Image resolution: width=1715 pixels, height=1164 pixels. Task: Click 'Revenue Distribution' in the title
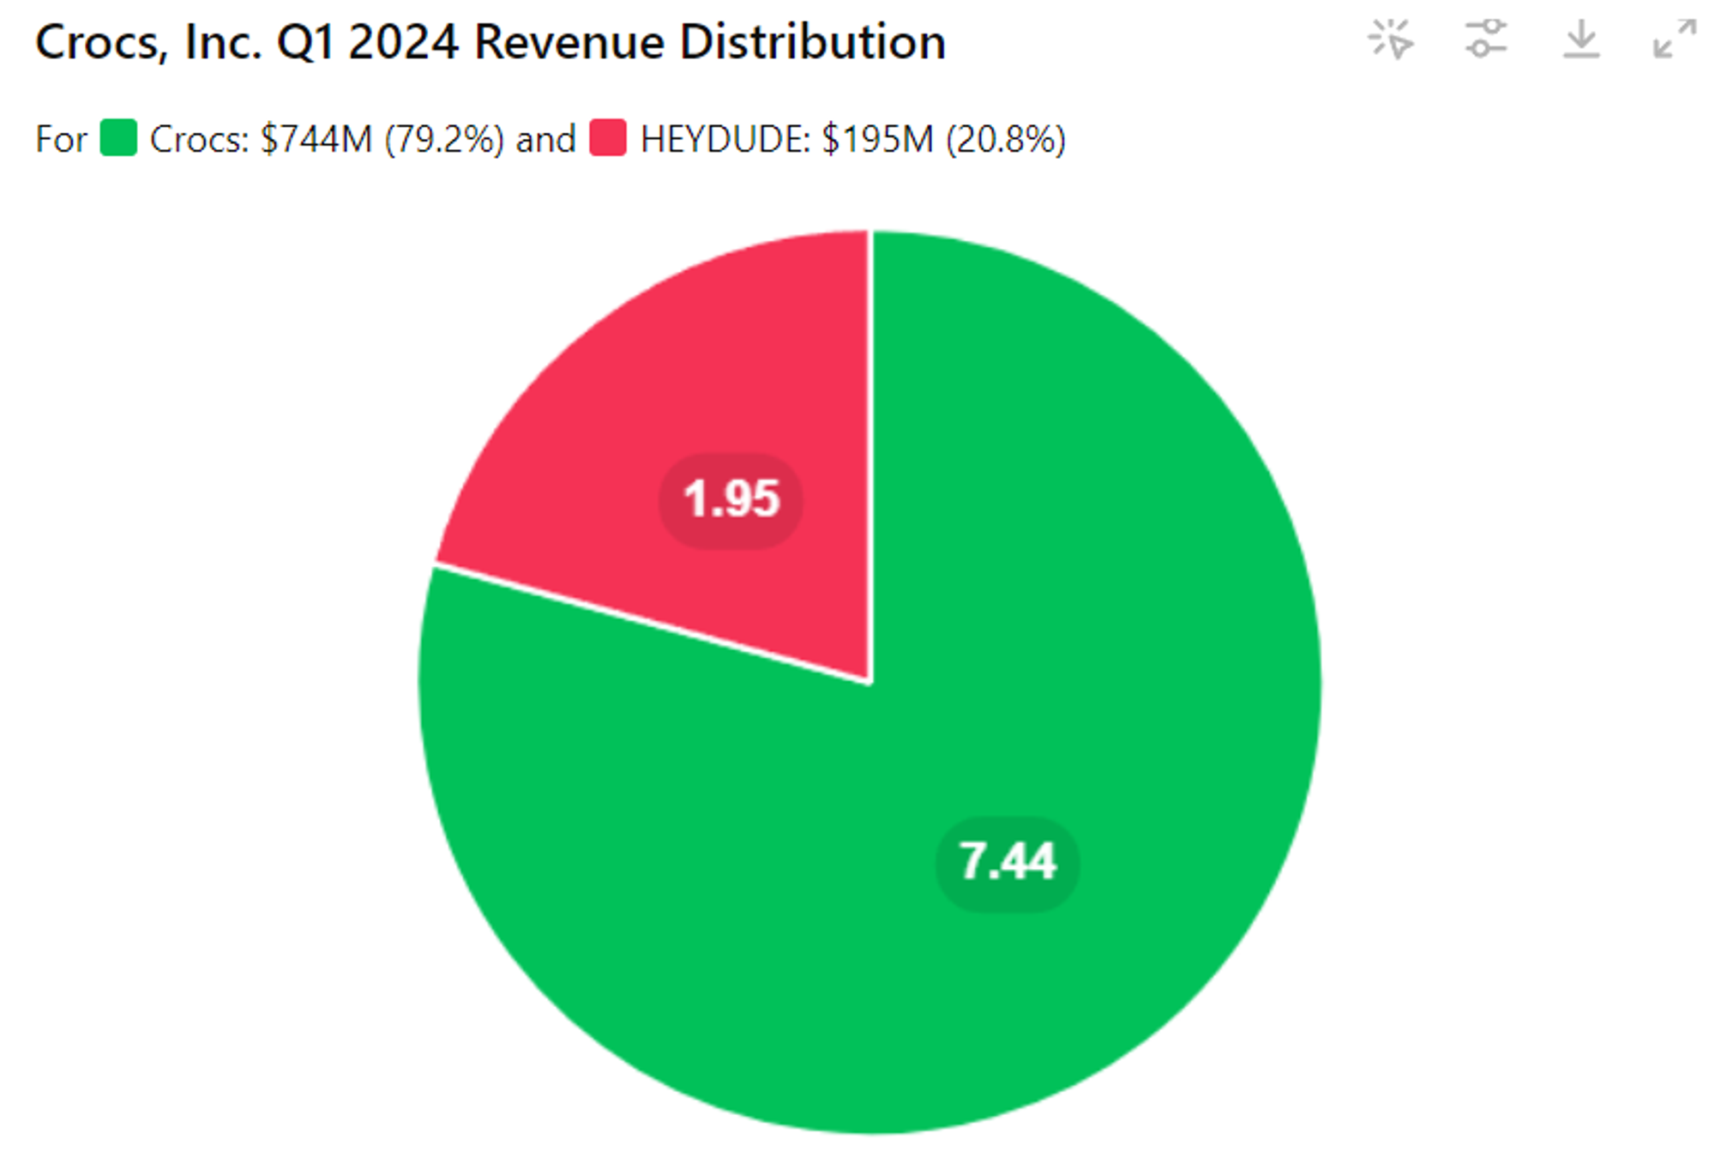(709, 42)
